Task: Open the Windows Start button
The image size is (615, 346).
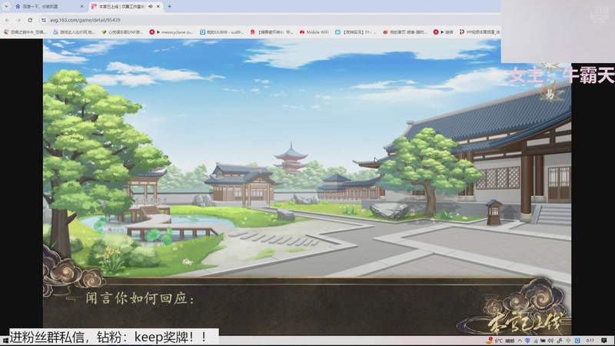Action: (5, 341)
